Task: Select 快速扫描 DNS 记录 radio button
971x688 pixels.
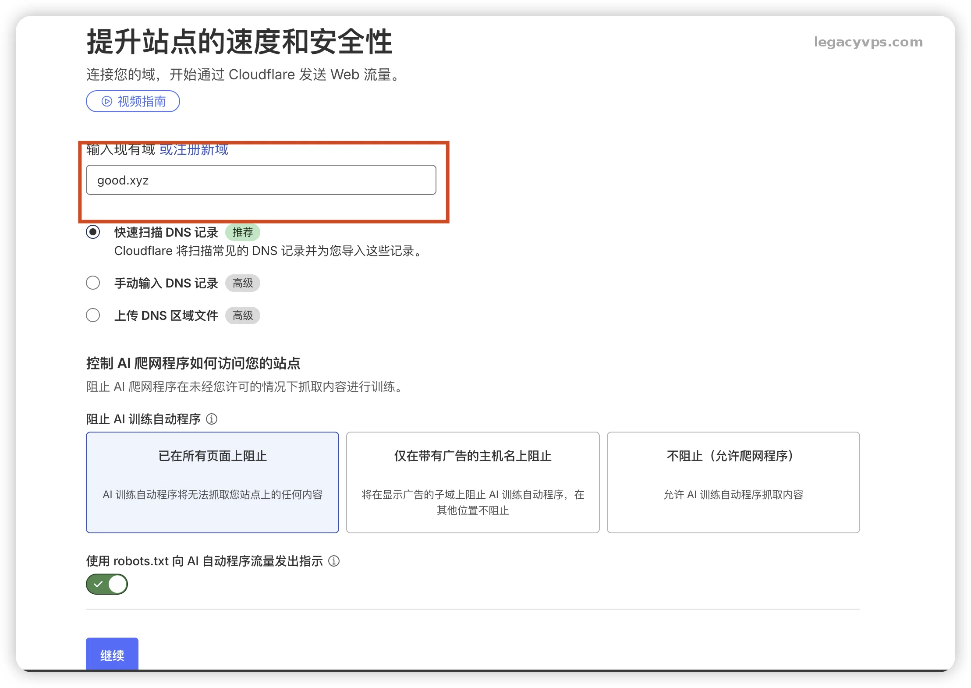Action: click(93, 232)
